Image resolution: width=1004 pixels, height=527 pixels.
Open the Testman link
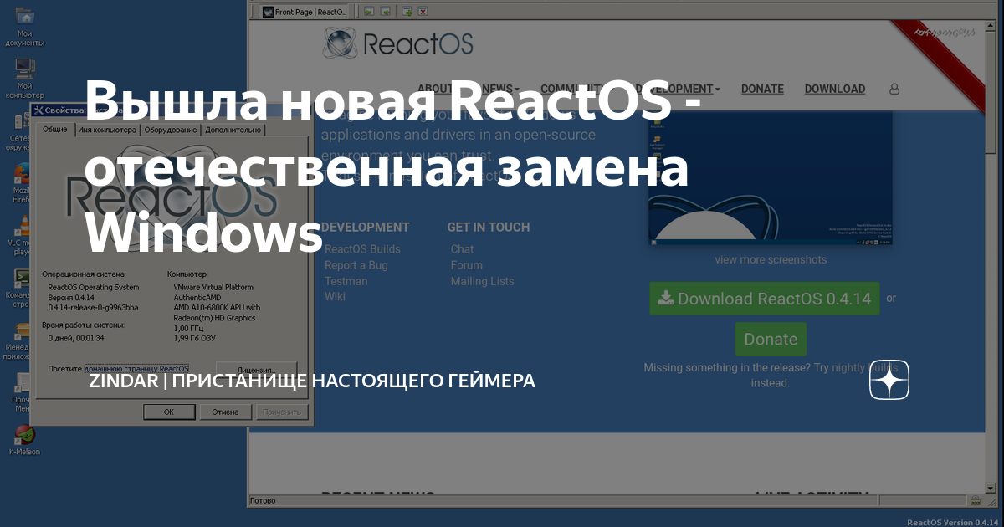click(346, 281)
